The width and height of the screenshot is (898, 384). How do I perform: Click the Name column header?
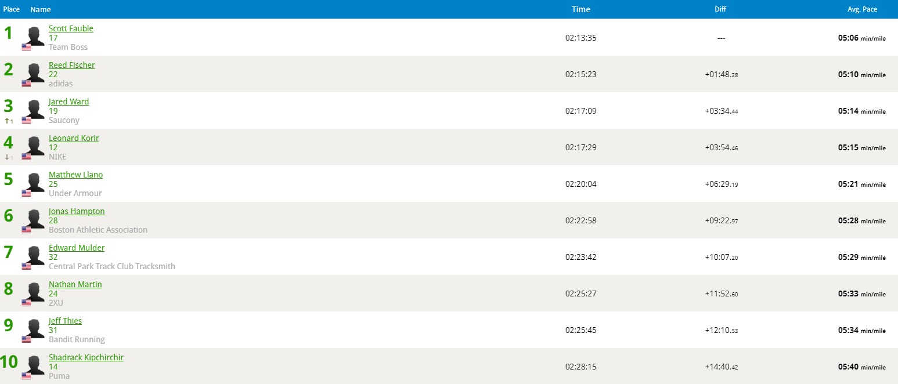tap(41, 9)
